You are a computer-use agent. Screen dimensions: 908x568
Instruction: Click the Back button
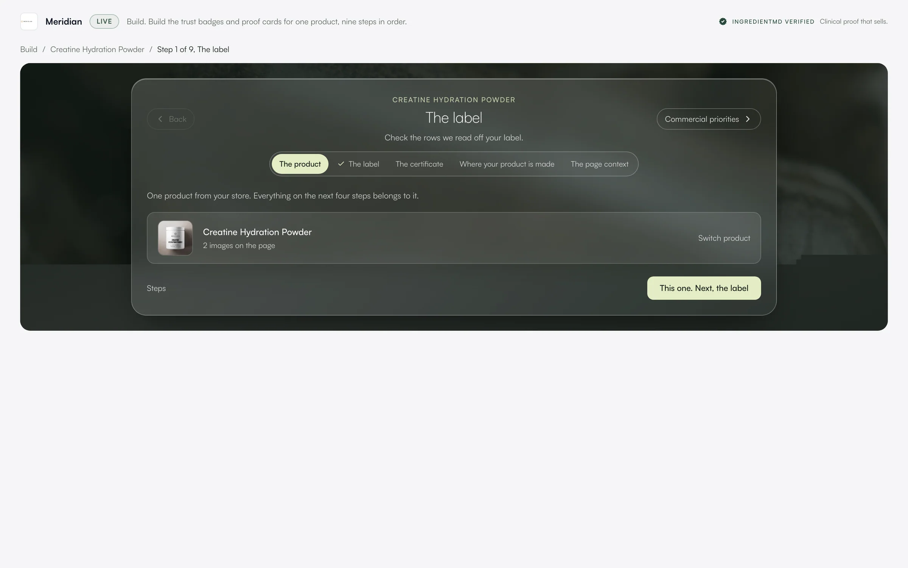pos(171,119)
